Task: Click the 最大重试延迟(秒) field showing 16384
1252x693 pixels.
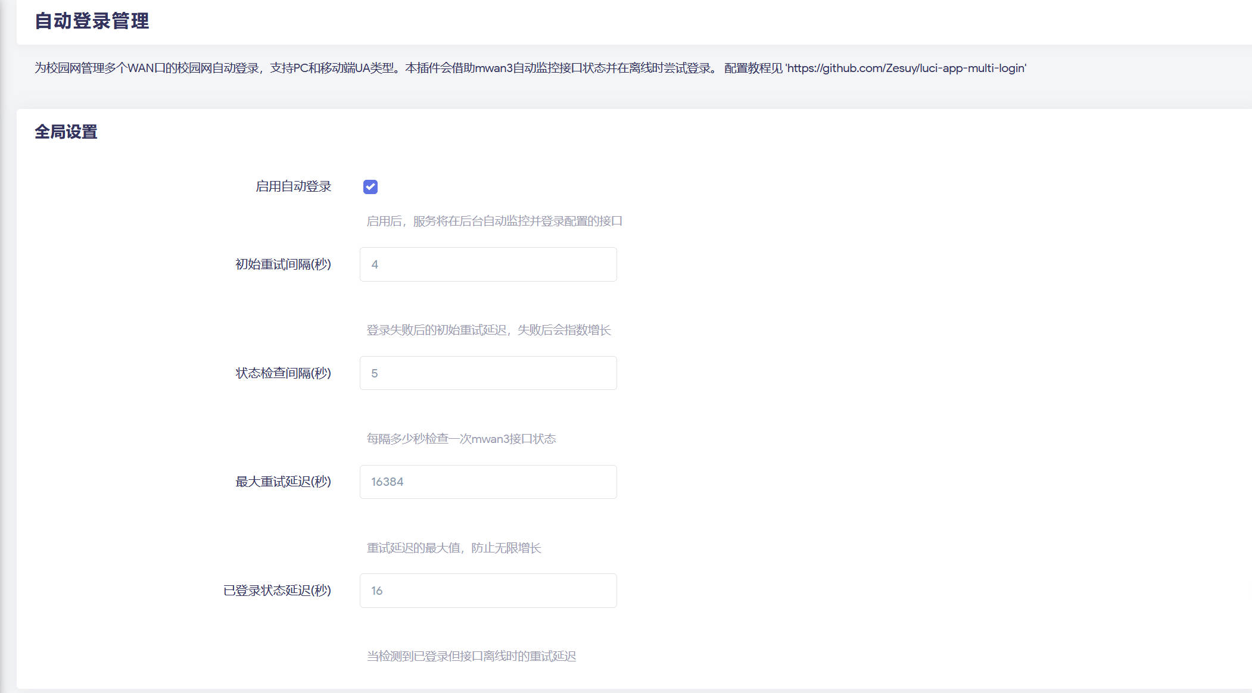Action: [487, 482]
